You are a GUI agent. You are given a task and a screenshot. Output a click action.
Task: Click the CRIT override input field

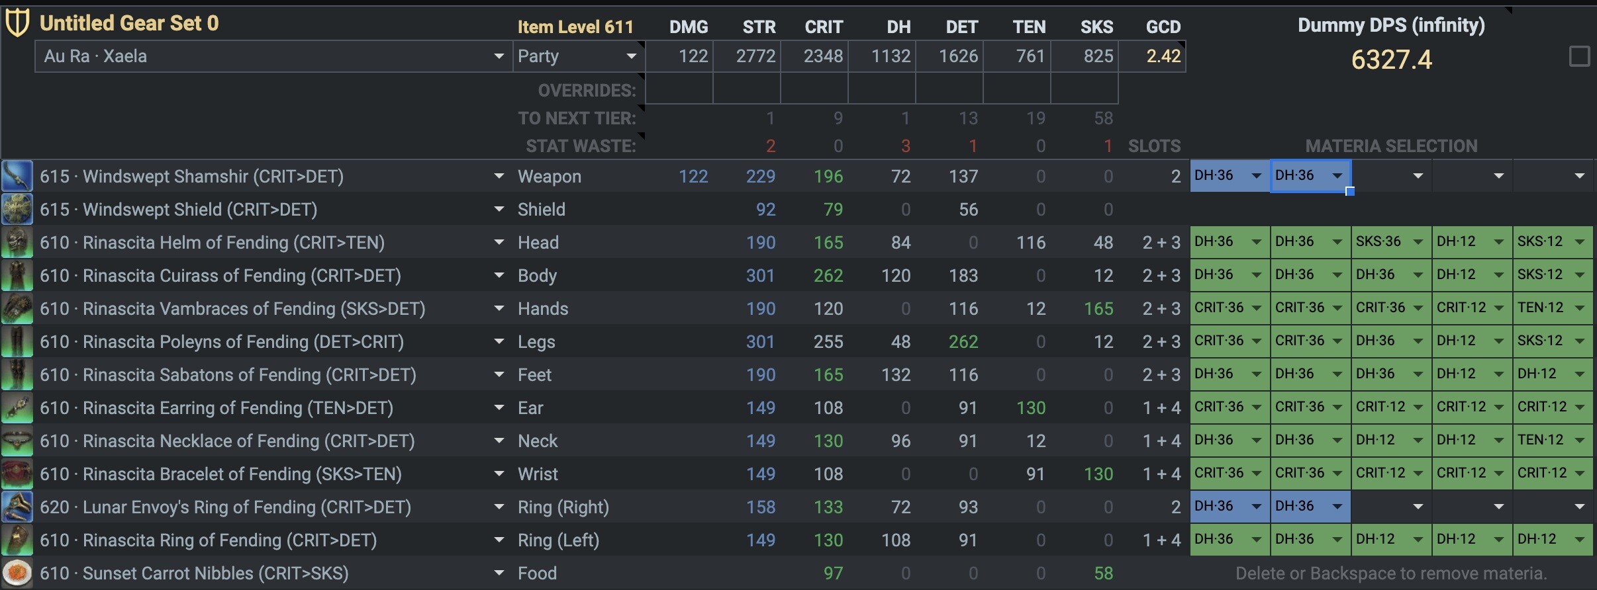pos(814,89)
